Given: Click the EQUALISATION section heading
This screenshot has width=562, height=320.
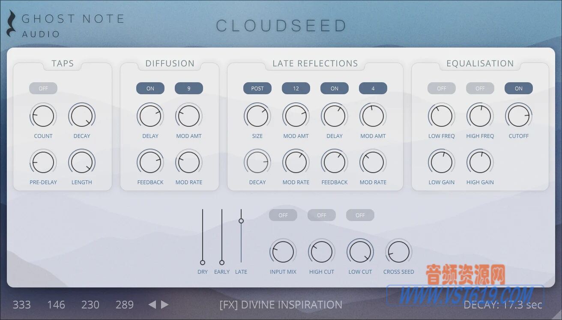Looking at the screenshot, I should [x=480, y=63].
